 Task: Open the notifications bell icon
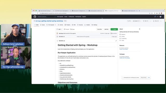click(155, 17)
